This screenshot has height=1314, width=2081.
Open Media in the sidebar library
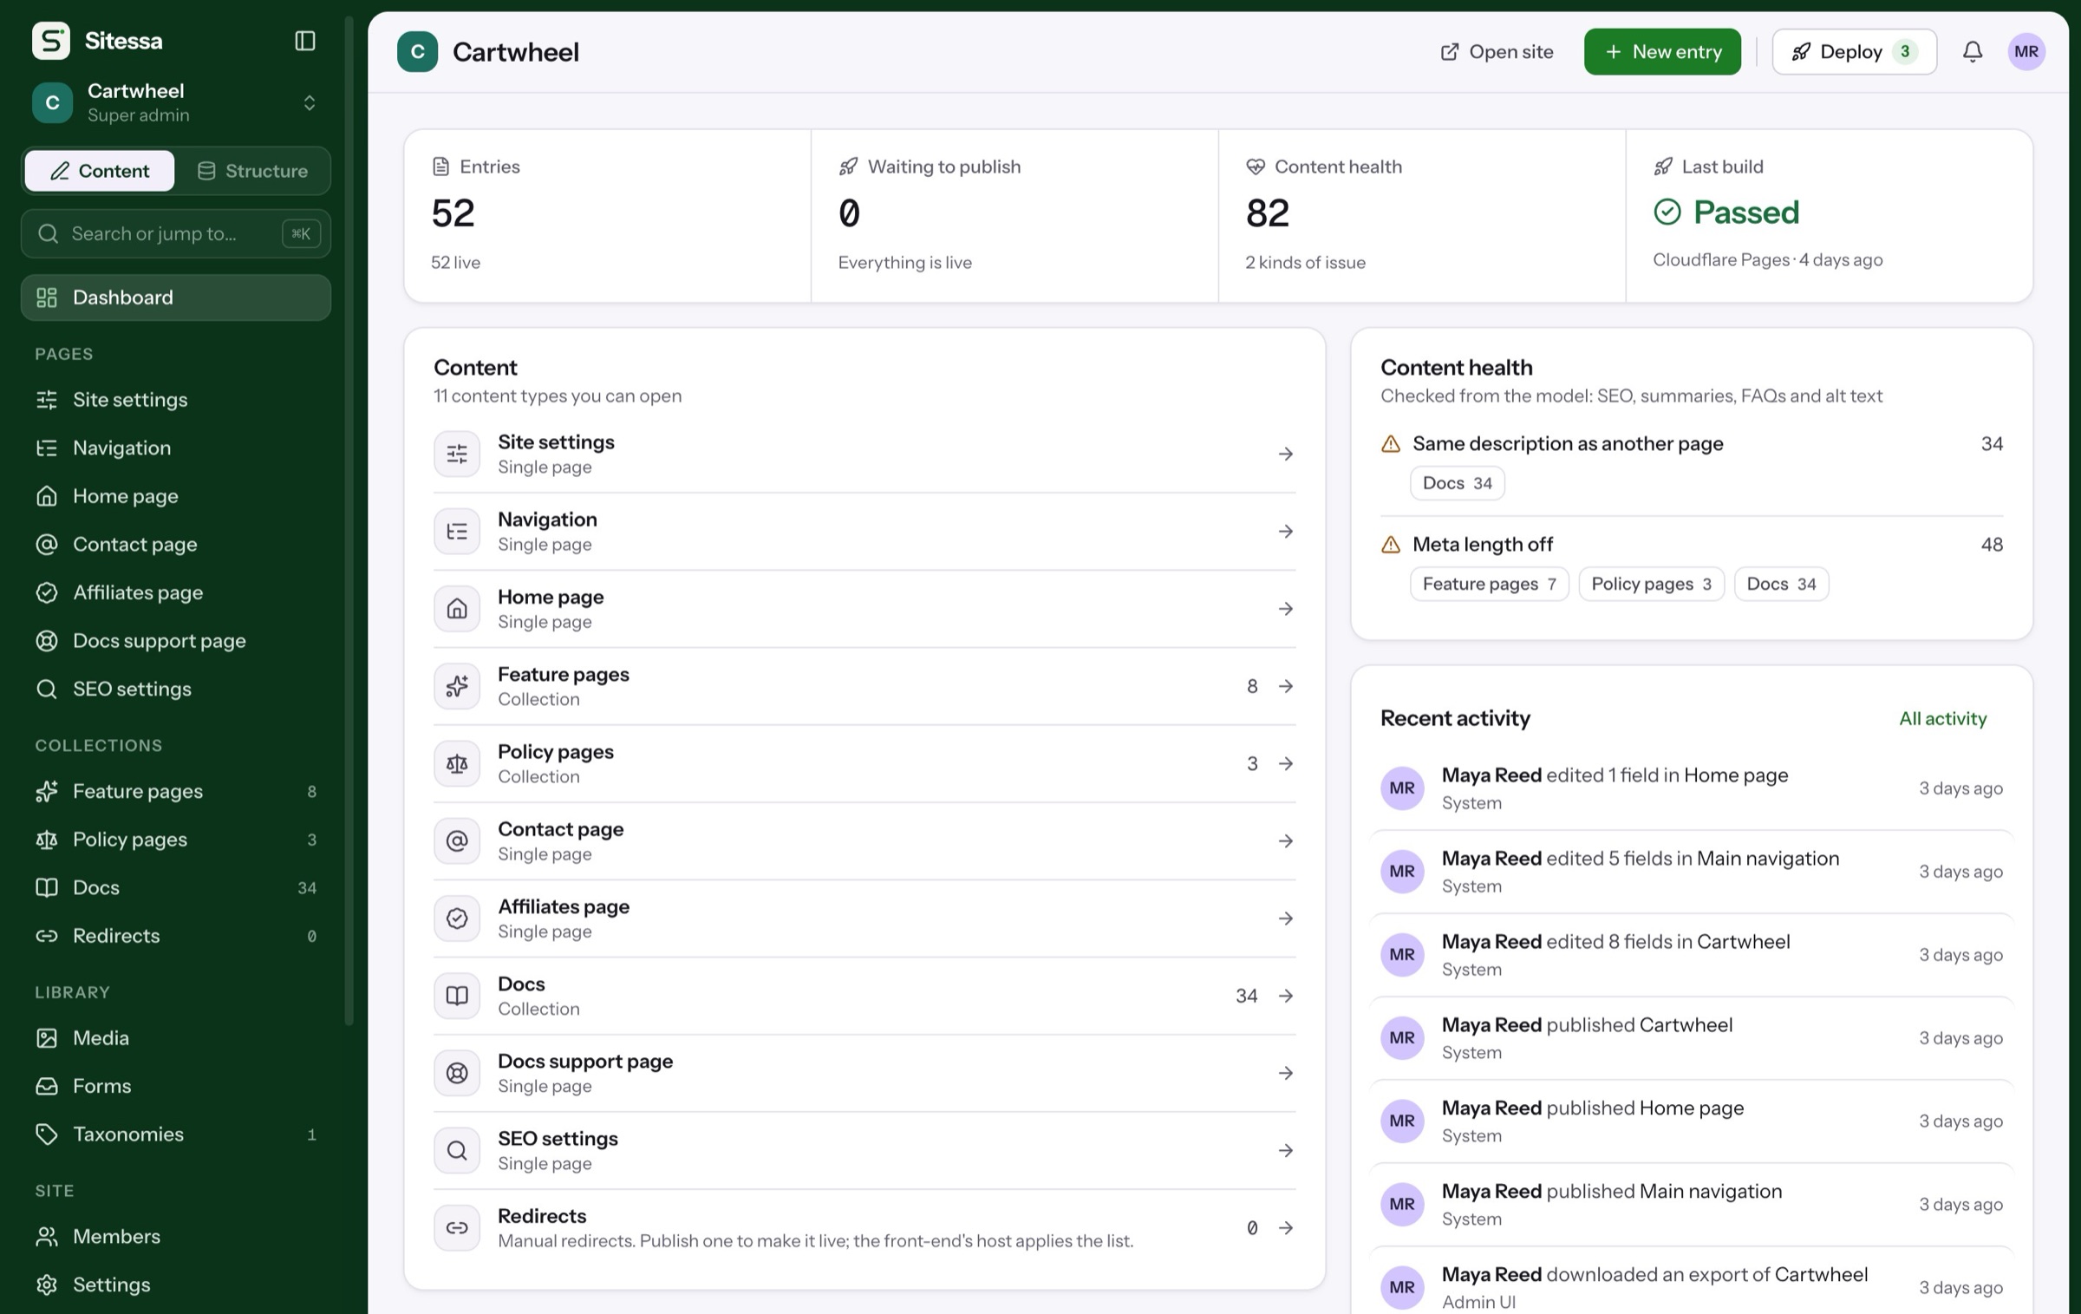(176, 1037)
